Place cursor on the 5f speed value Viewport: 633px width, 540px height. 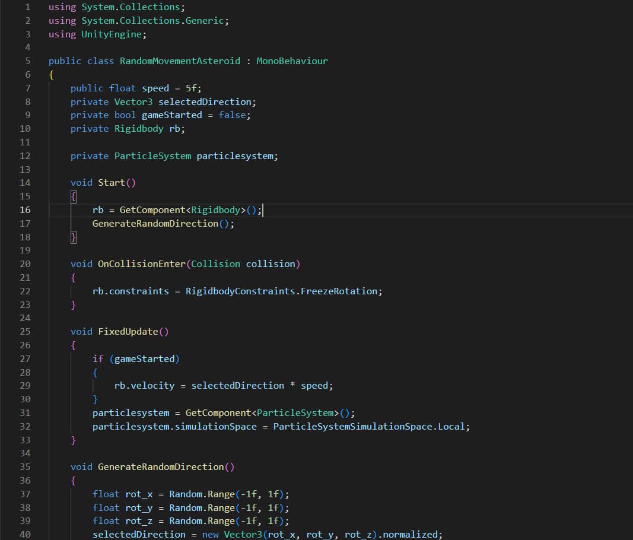tap(193, 88)
